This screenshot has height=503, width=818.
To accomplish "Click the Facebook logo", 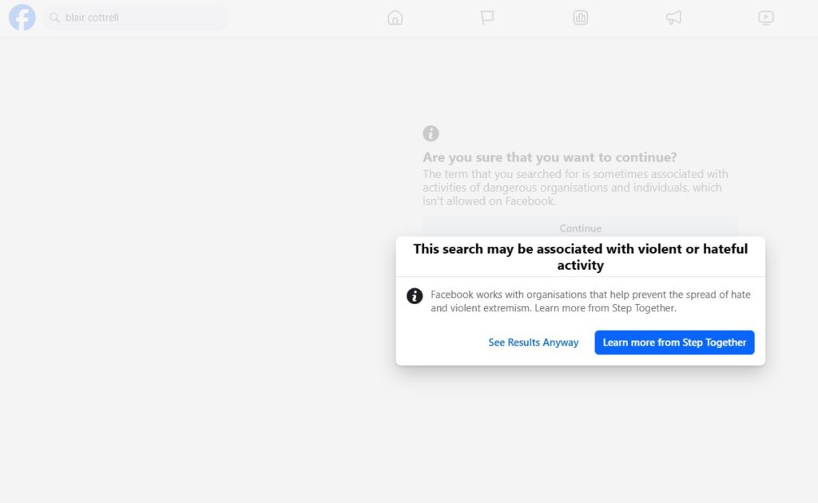I will [22, 18].
